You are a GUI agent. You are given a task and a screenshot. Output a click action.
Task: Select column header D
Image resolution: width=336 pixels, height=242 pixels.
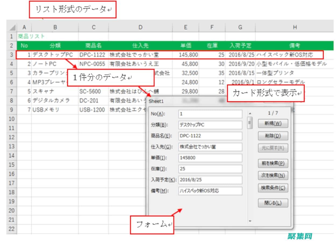tap(140, 27)
